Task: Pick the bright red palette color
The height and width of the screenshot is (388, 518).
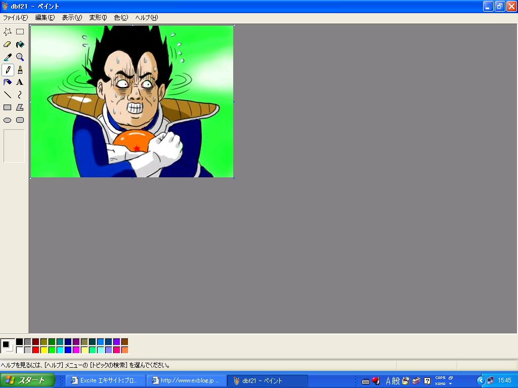Action: point(36,350)
